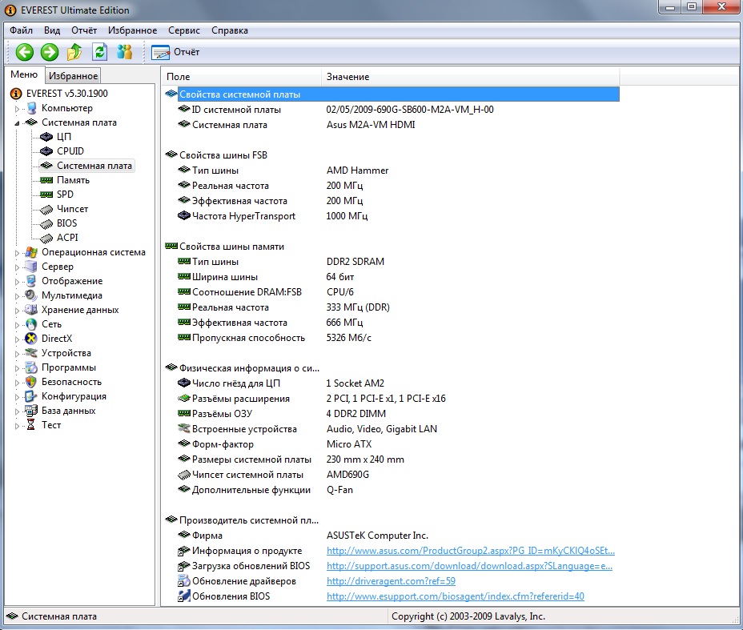Expand the Компьютер tree node
743x630 pixels.
coord(17,109)
